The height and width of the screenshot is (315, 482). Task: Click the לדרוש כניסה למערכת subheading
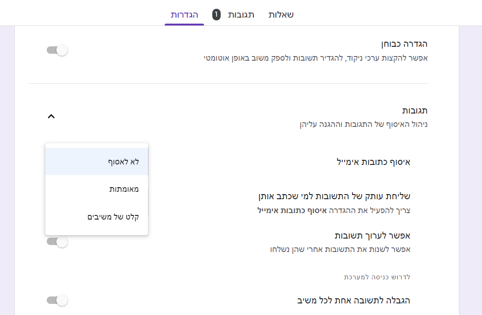(x=377, y=277)
